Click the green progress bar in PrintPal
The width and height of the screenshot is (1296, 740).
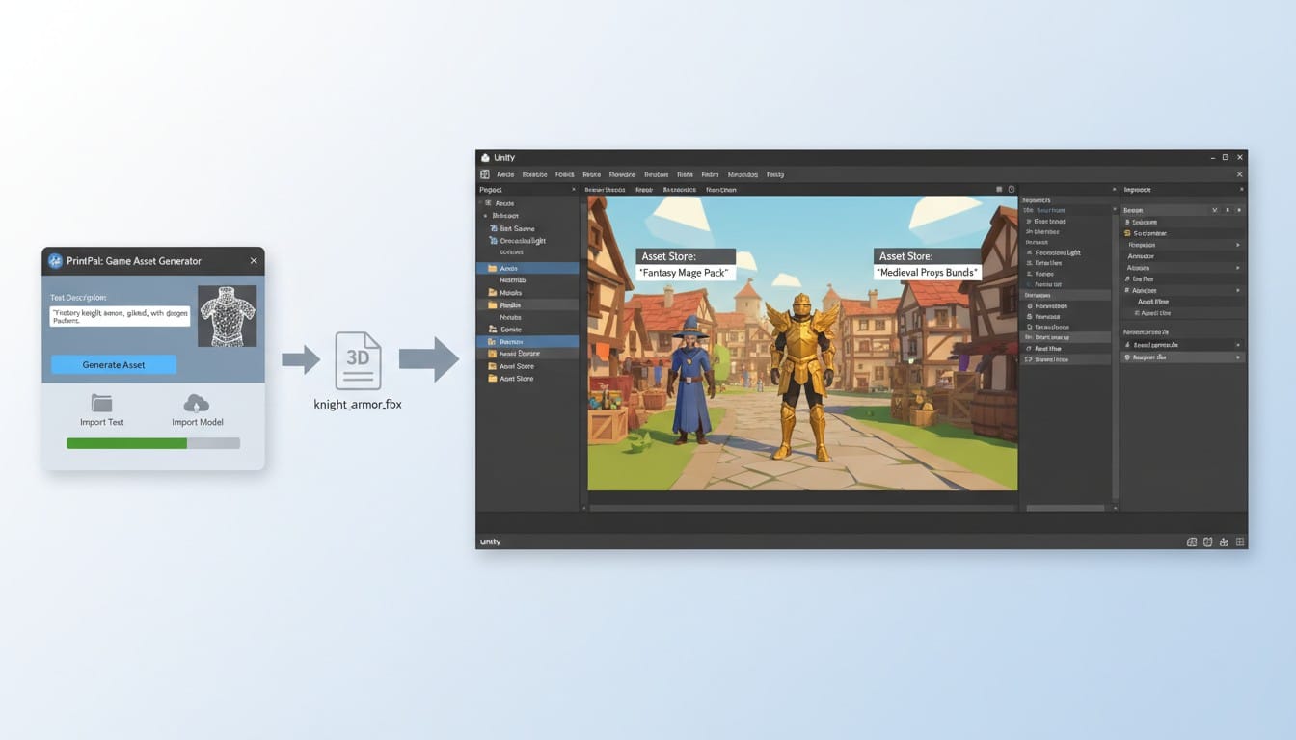[126, 443]
